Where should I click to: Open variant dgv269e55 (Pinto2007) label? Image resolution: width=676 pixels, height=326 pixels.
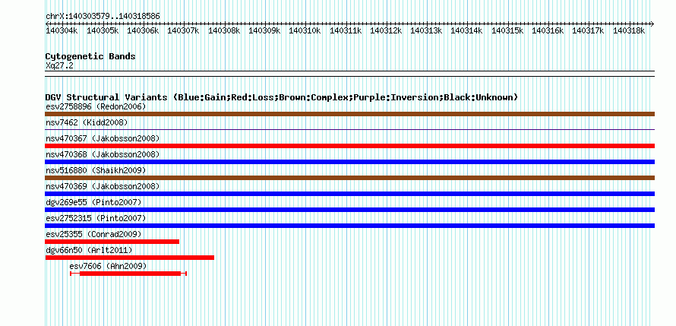click(93, 202)
